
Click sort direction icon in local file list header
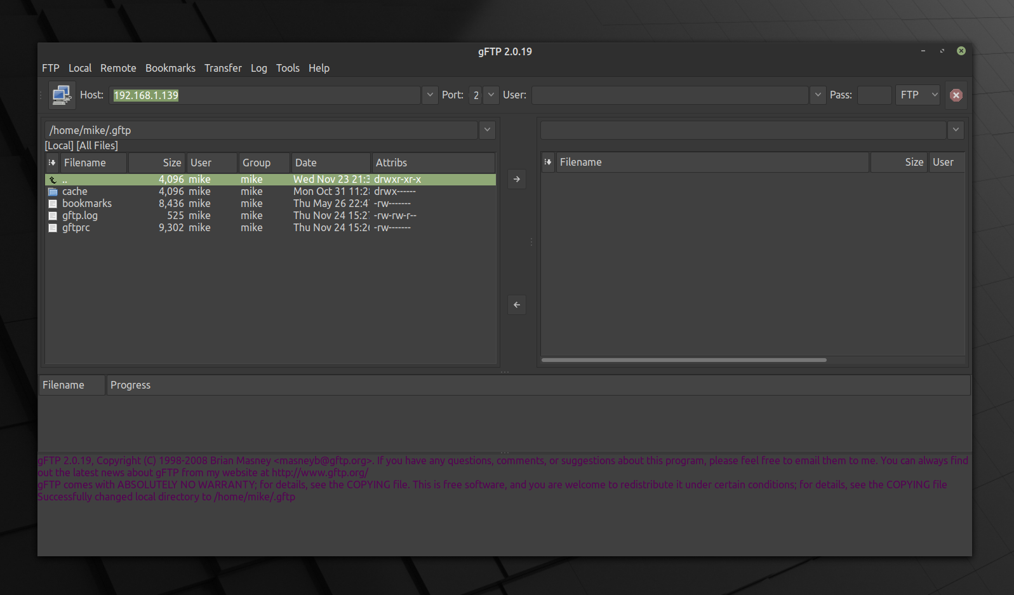pos(53,163)
